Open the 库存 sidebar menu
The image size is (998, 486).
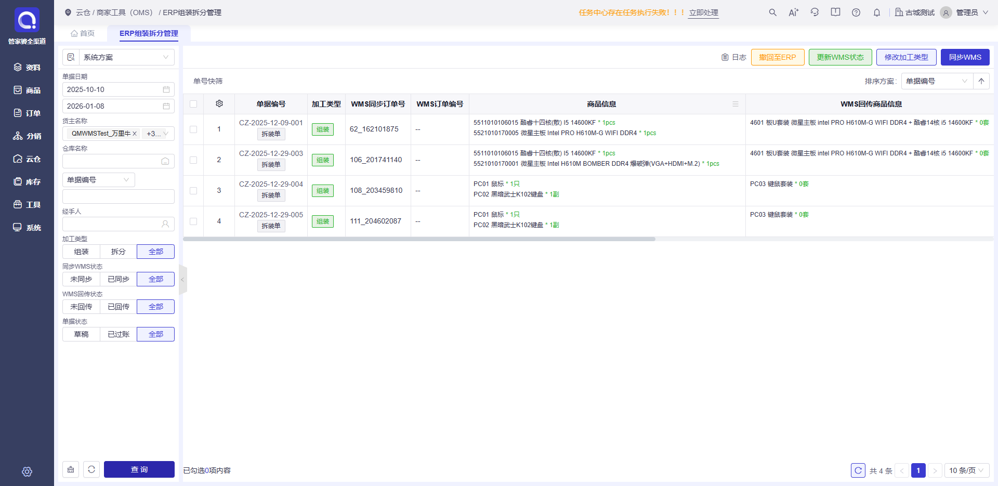click(x=27, y=182)
